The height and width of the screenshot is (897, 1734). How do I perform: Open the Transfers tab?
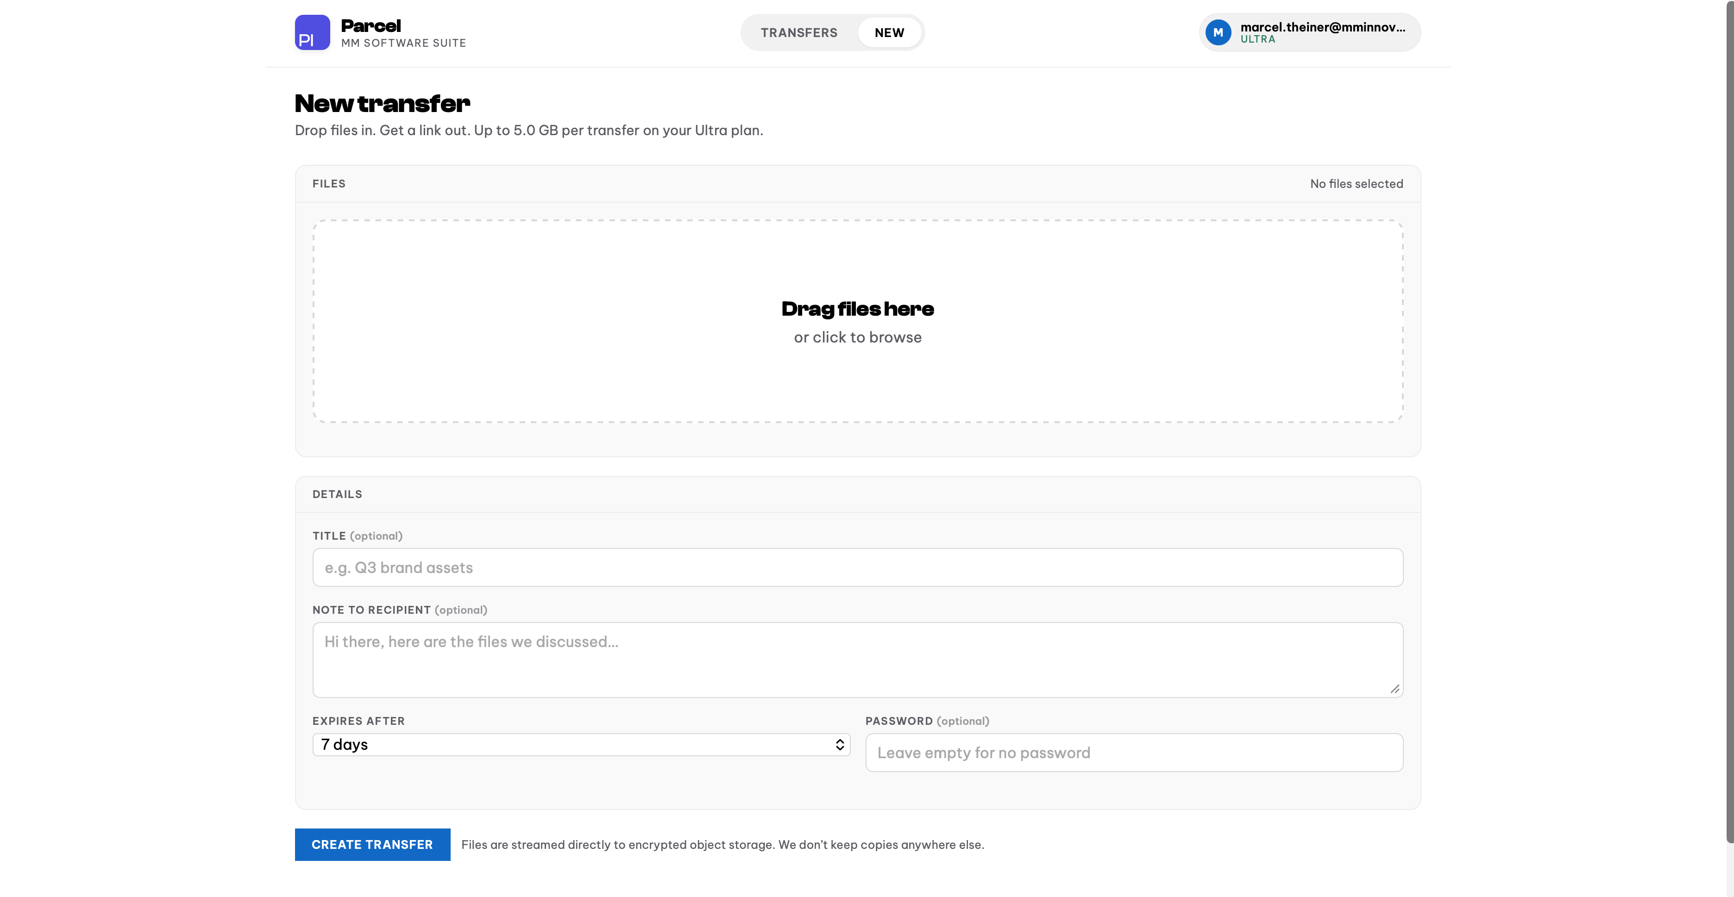point(799,32)
